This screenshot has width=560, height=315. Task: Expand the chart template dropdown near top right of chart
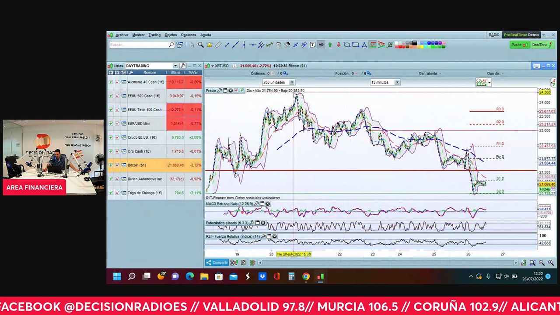tap(489, 82)
